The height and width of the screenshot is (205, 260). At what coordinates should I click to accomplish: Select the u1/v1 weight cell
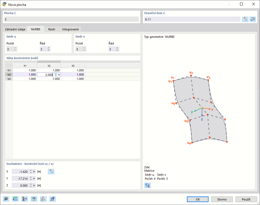(25, 70)
